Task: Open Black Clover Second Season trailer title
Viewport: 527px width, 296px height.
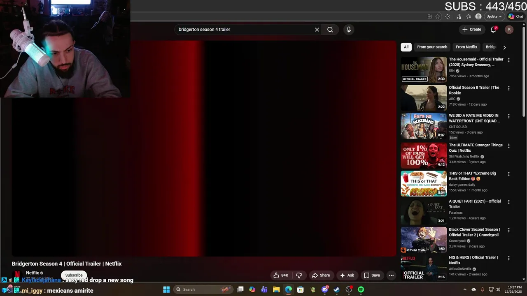Action: 474,232
